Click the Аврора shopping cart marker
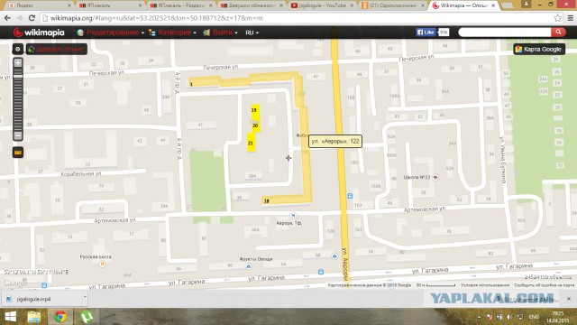The image size is (577, 325). [293, 216]
